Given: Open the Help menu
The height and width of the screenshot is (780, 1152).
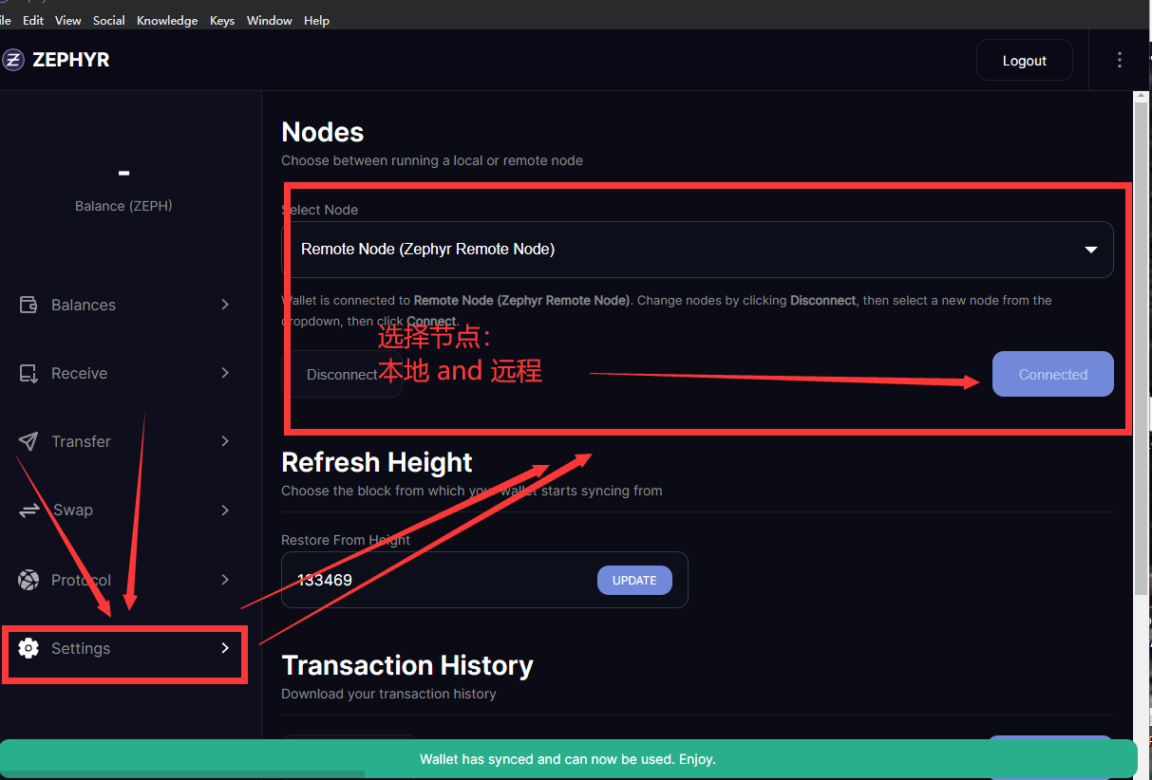Looking at the screenshot, I should point(317,20).
